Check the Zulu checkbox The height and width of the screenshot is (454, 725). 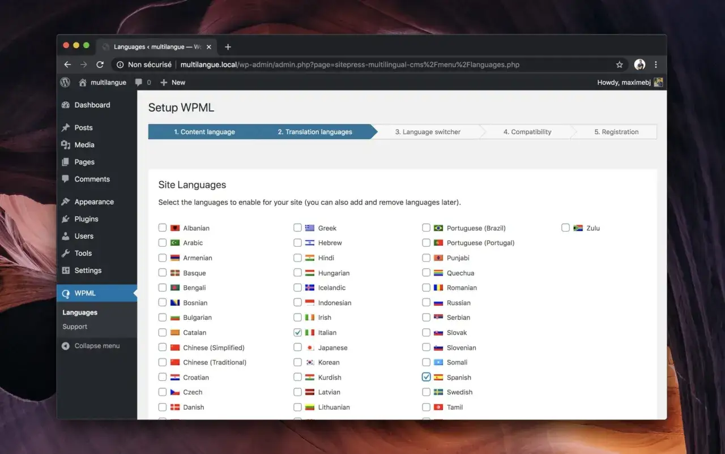[565, 228]
